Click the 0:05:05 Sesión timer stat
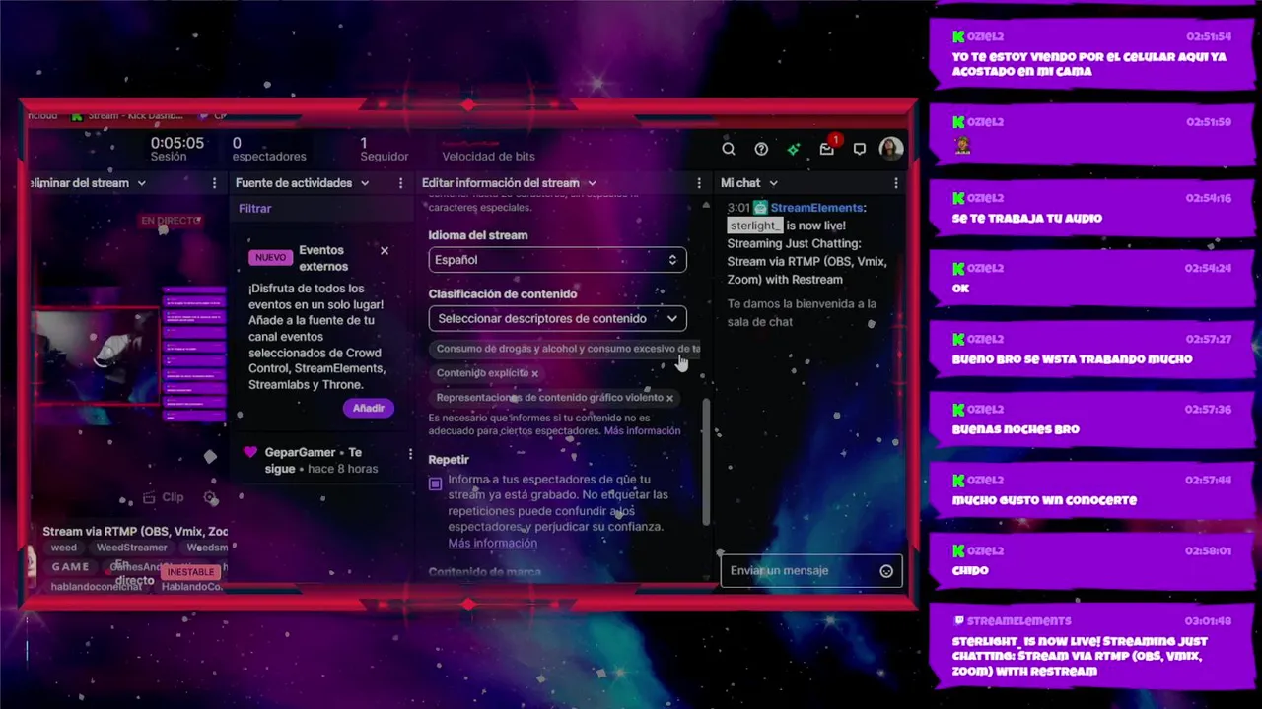This screenshot has height=709, width=1262. [176, 149]
